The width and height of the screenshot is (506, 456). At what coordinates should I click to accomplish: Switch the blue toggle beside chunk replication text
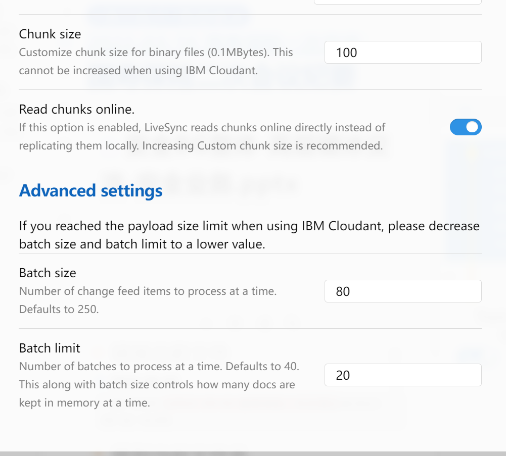click(466, 127)
